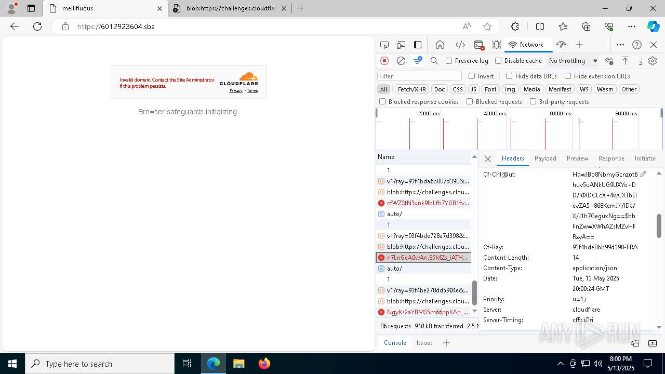This screenshot has height=374, width=665.
Task: Click the address bar URL
Action: pyautogui.click(x=116, y=26)
